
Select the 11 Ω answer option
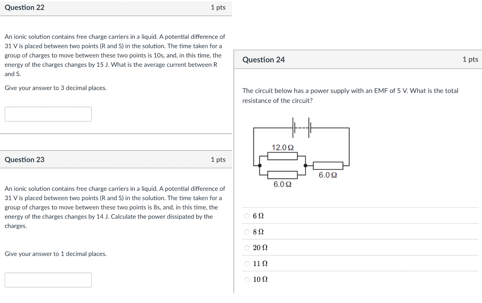pos(246,263)
